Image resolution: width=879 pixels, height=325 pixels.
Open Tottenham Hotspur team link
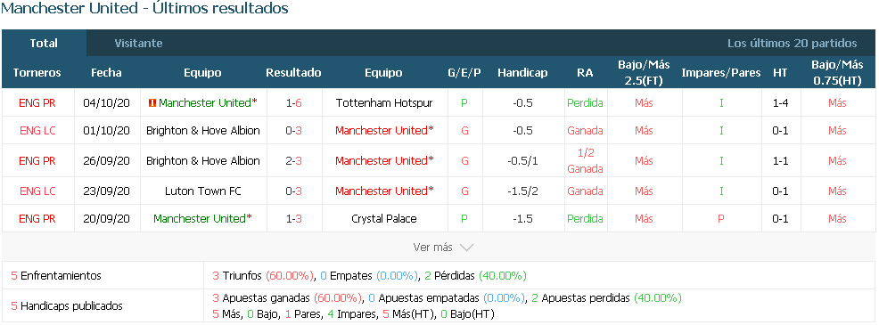click(x=383, y=103)
